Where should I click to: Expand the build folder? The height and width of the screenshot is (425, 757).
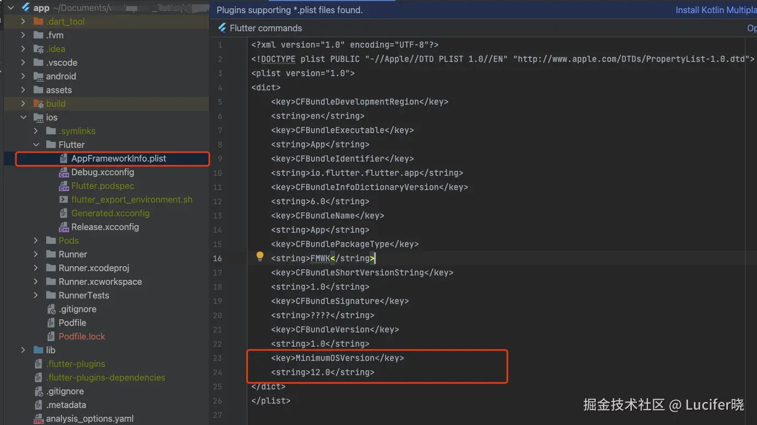23,104
